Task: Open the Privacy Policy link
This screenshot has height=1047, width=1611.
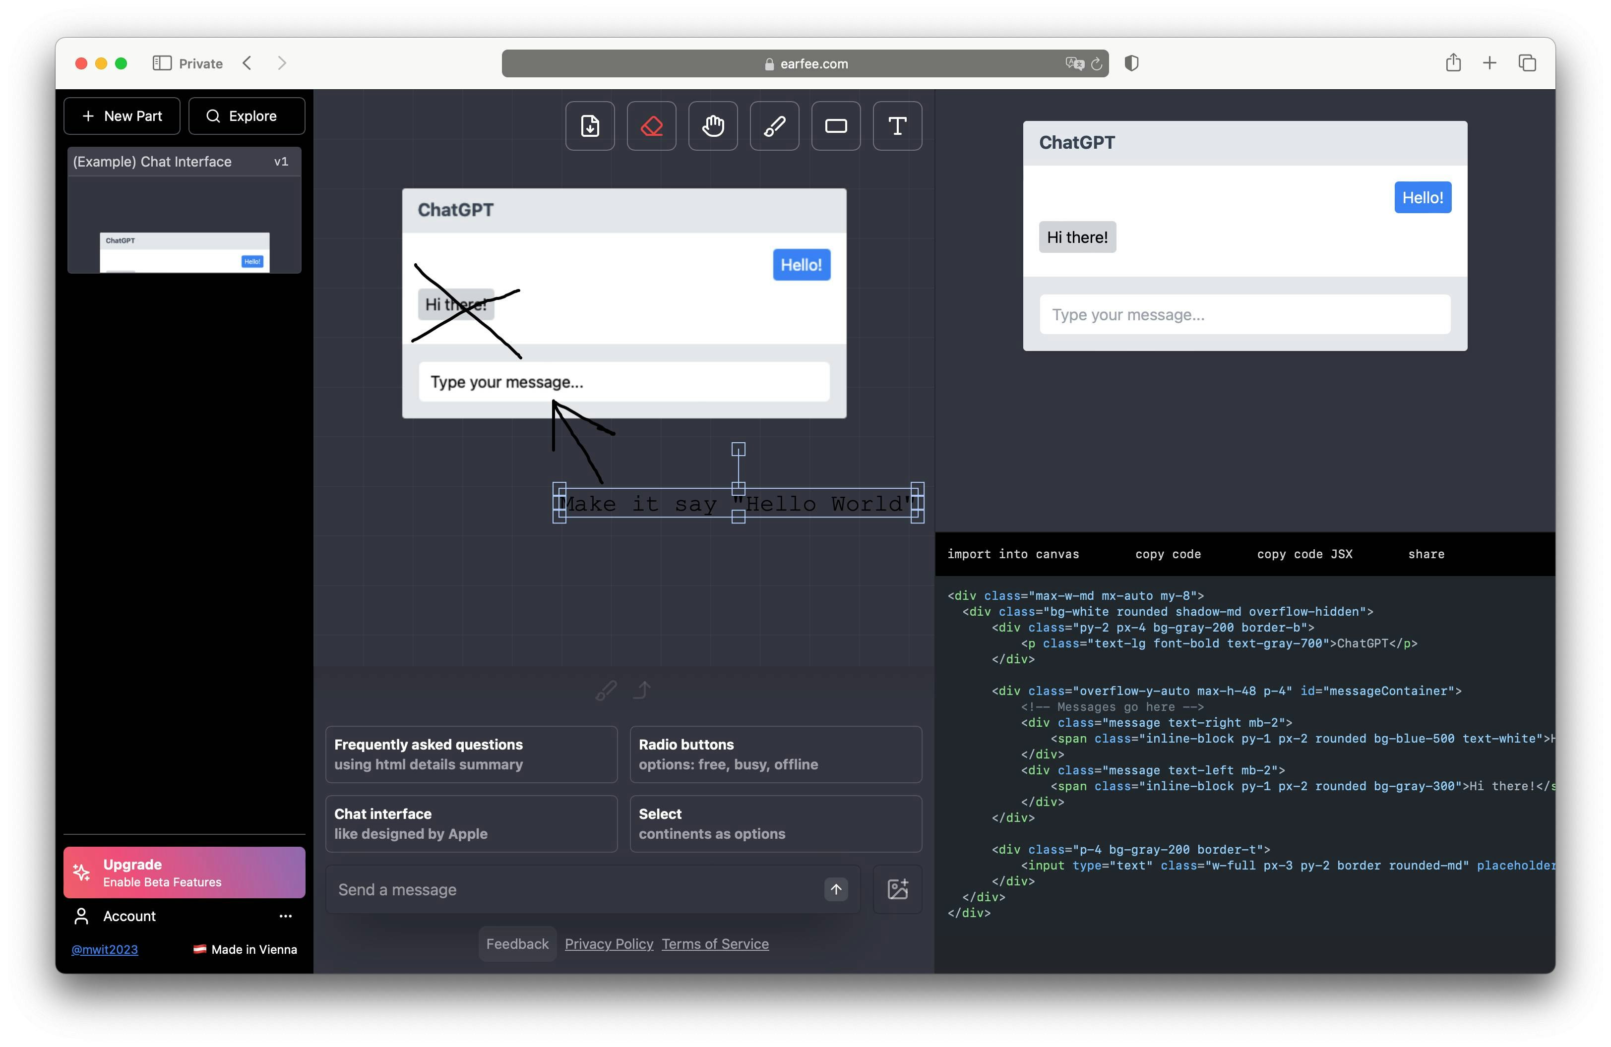Action: click(609, 943)
